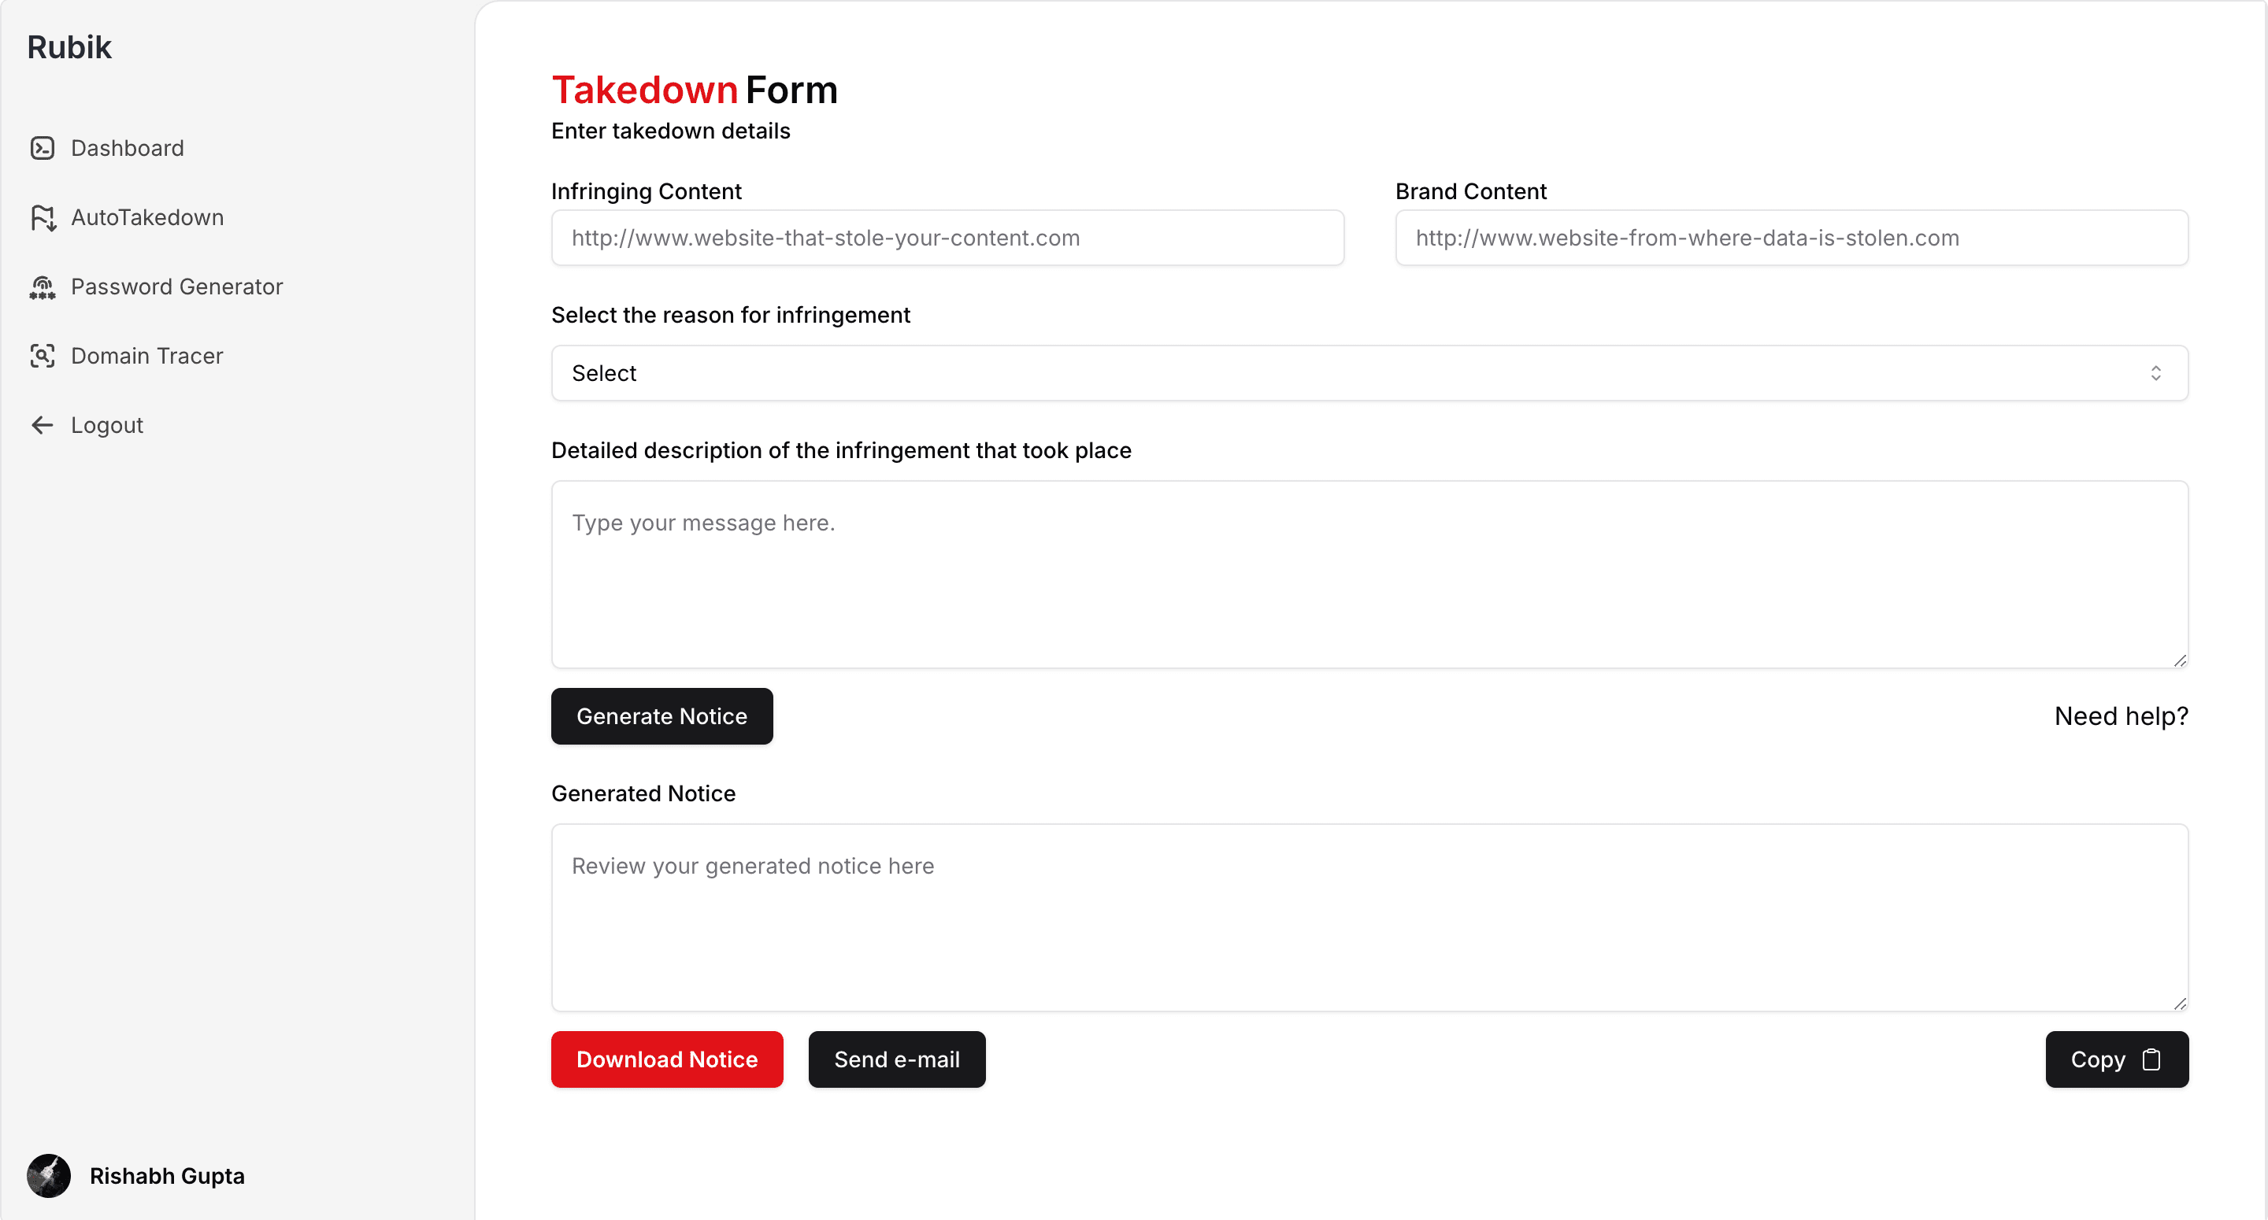Go to Password Generator page
Screen dimensions: 2268x1220
(x=177, y=287)
